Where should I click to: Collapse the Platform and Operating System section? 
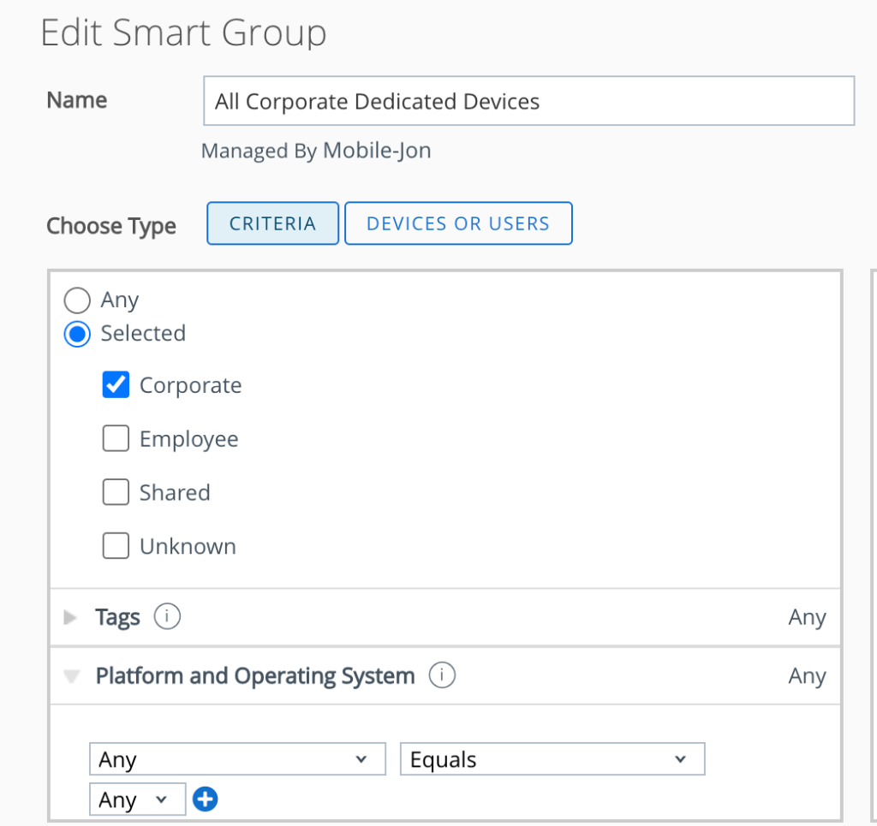pyautogui.click(x=71, y=675)
